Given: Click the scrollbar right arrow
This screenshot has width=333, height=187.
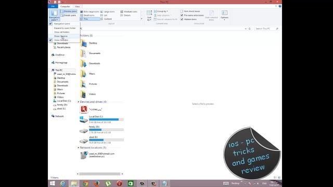Looking at the screenshot, I should point(122,174).
